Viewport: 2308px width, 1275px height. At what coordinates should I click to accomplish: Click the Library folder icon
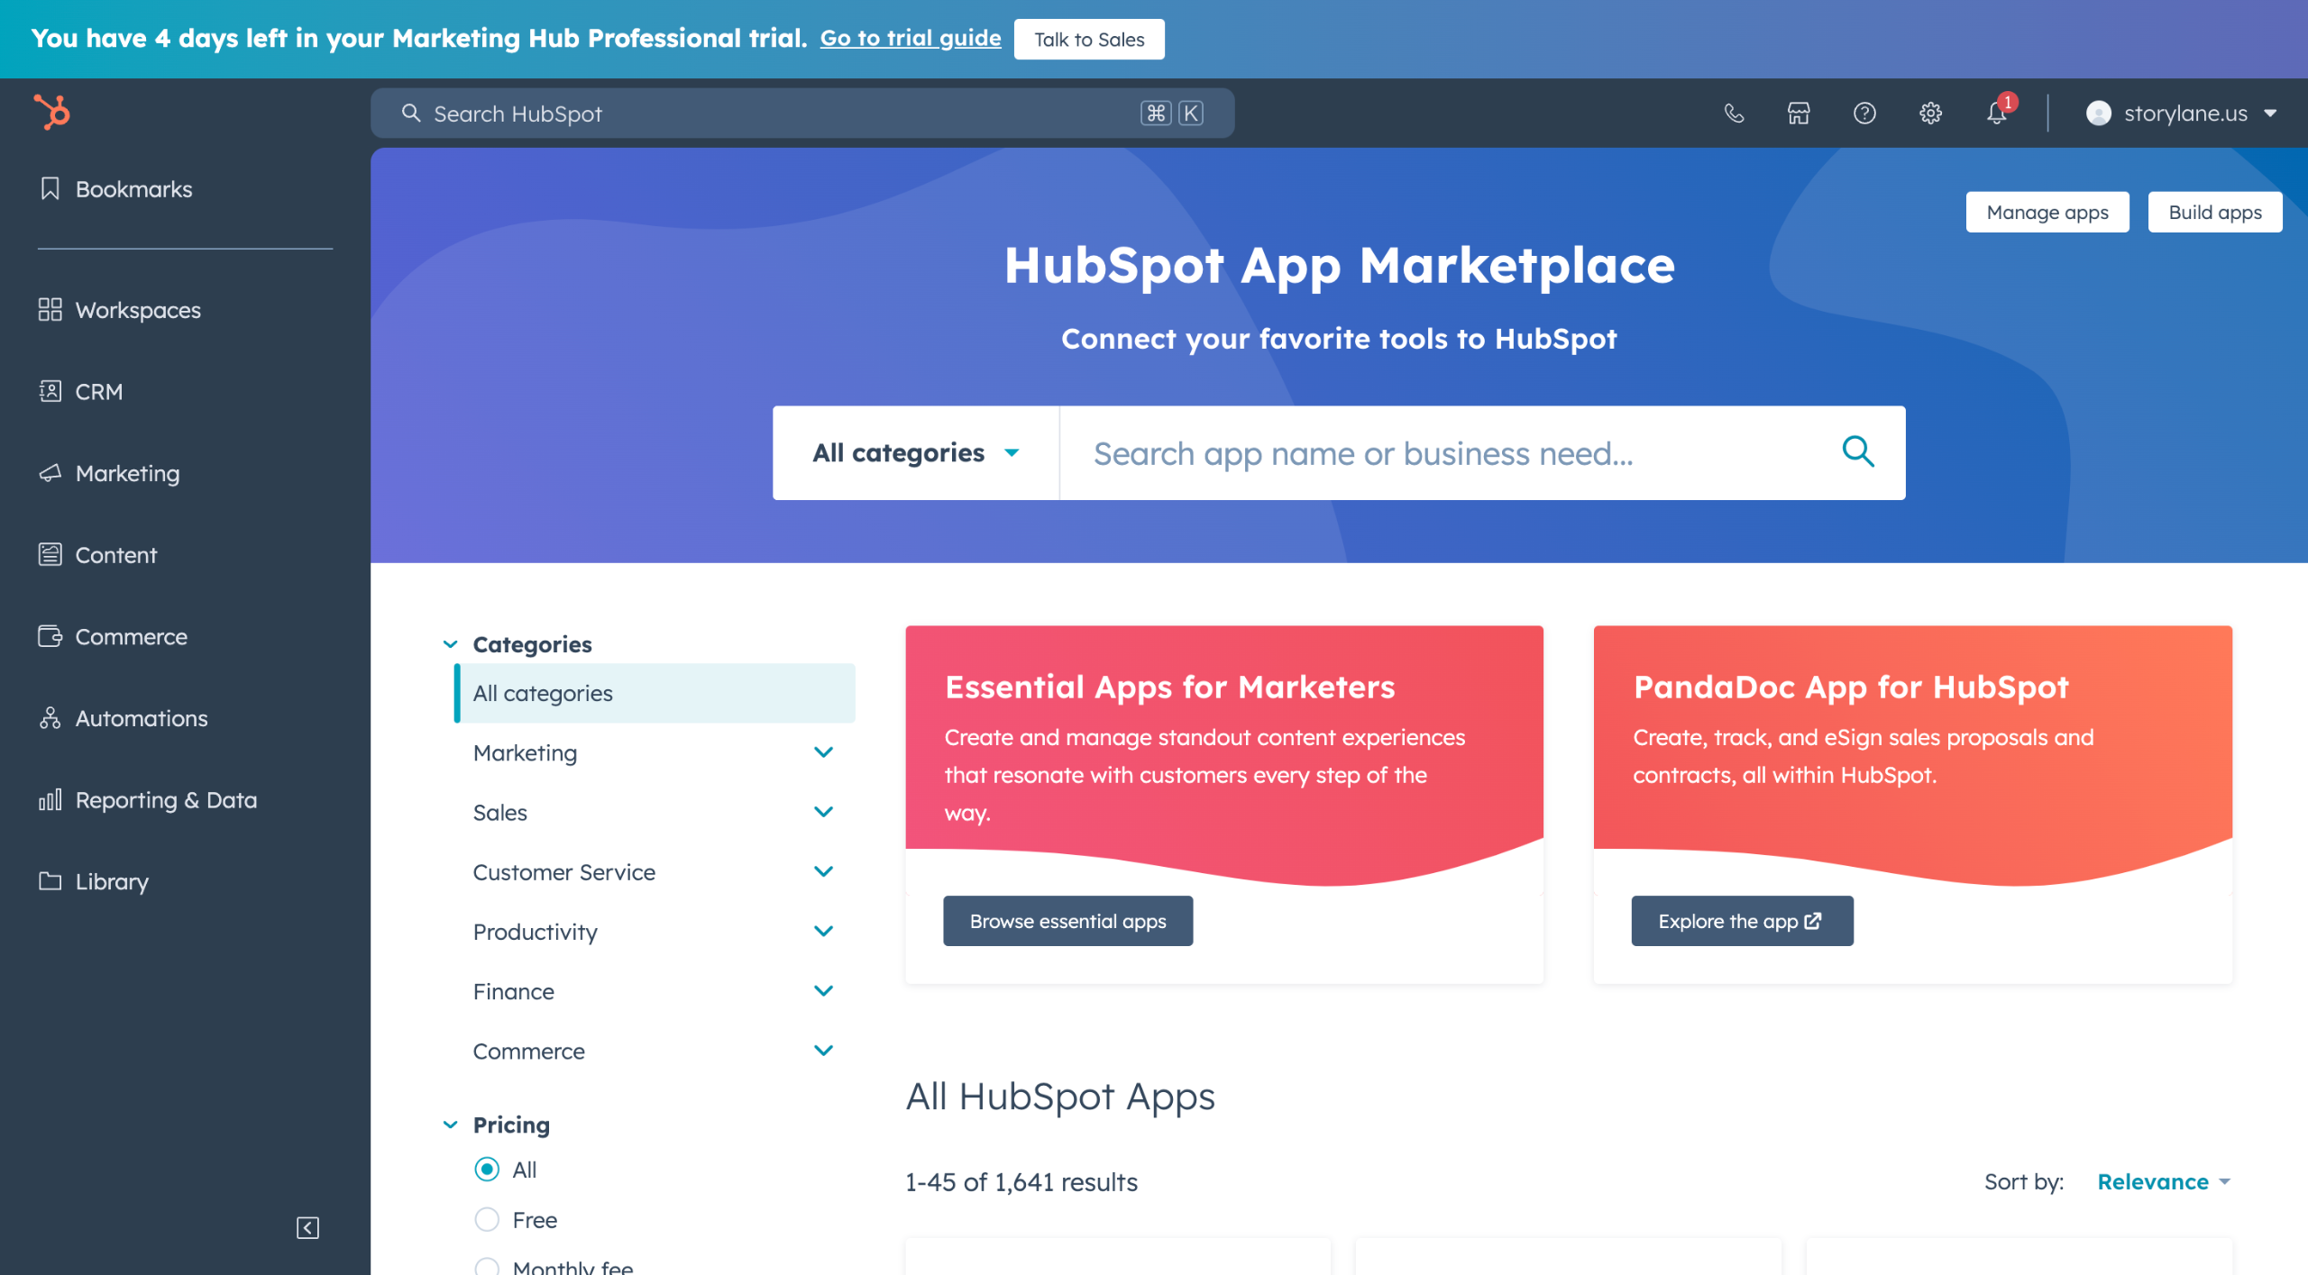point(50,881)
